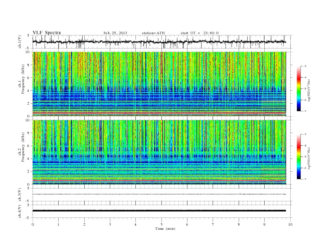Click the "2" tick on the Time axis
The height and width of the screenshot is (252, 327).
[84, 224]
